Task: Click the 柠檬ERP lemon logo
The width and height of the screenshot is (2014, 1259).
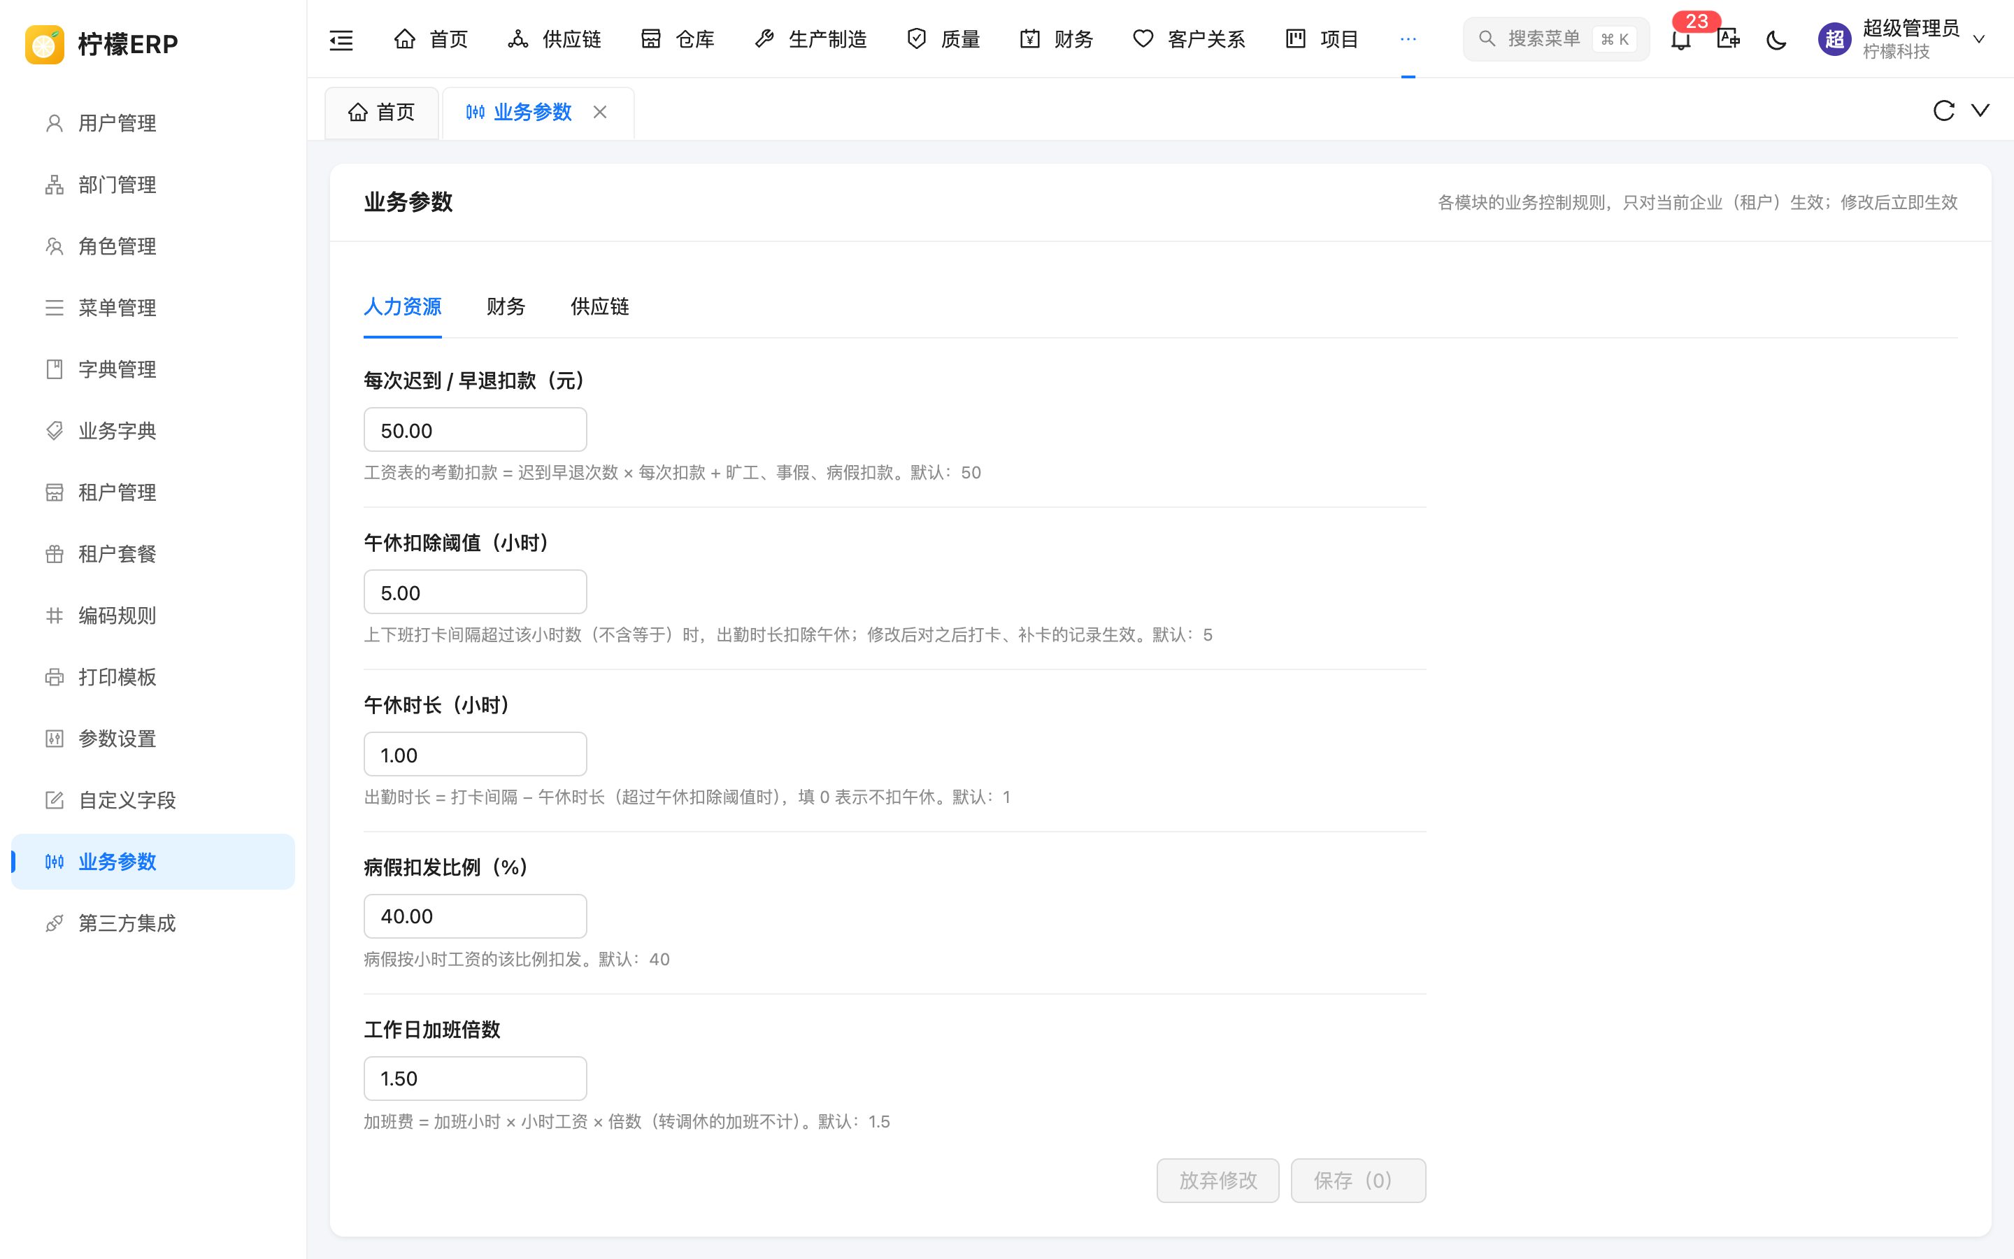Action: tap(45, 44)
